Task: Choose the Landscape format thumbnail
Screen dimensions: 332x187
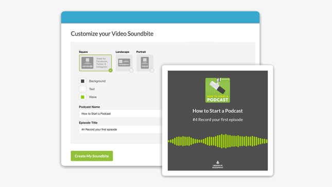Action: (124, 62)
